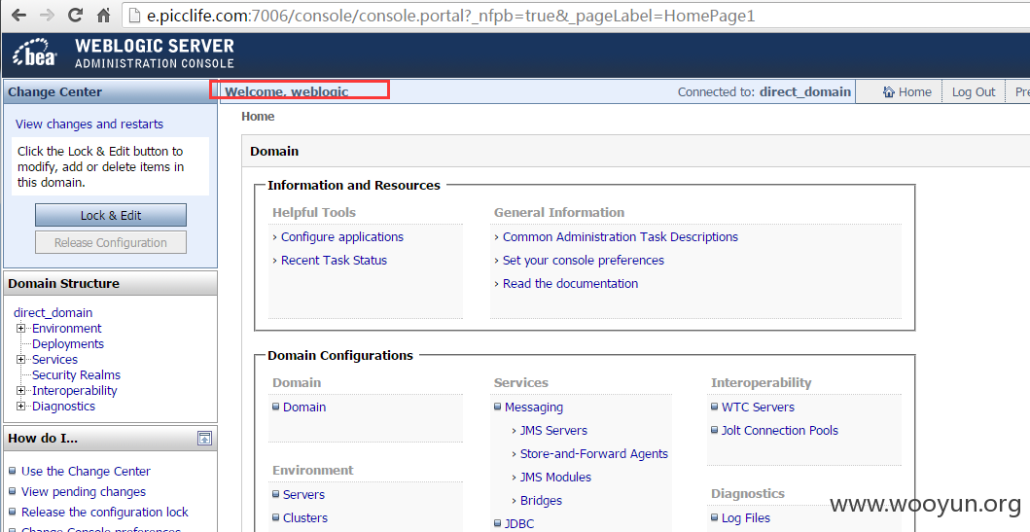Select Environment label in the domain tree
The image size is (1030, 532).
[x=67, y=329]
